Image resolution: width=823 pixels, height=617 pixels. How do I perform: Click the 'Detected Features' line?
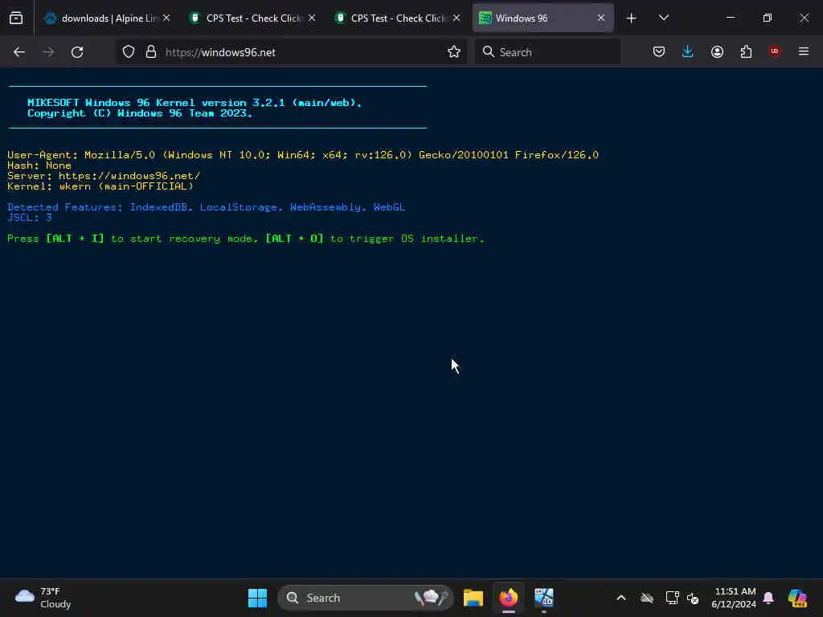tap(206, 206)
